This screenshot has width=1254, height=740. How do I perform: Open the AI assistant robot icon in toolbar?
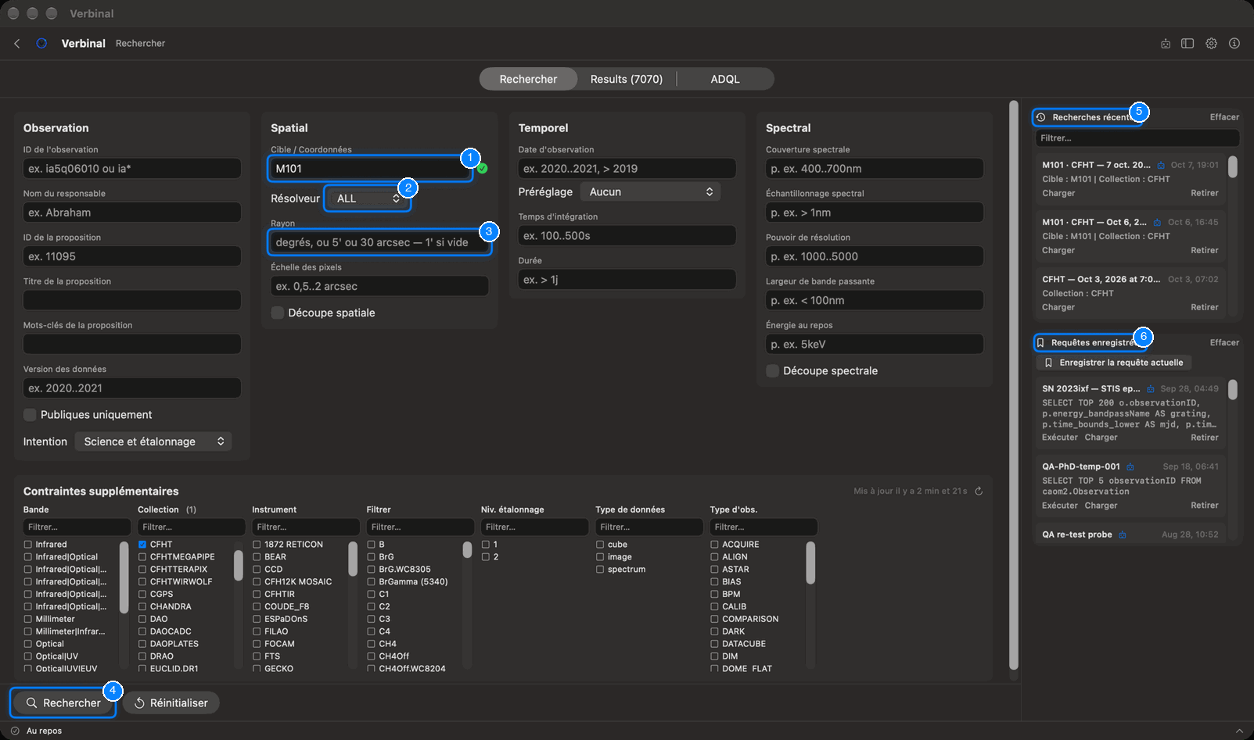point(1166,44)
